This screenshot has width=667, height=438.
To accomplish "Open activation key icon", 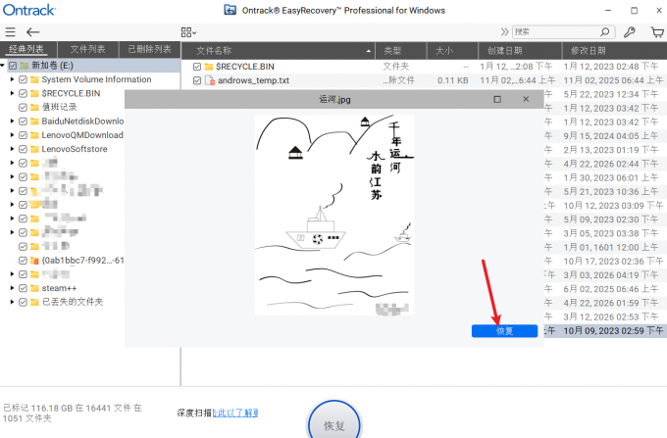I will pos(629,32).
